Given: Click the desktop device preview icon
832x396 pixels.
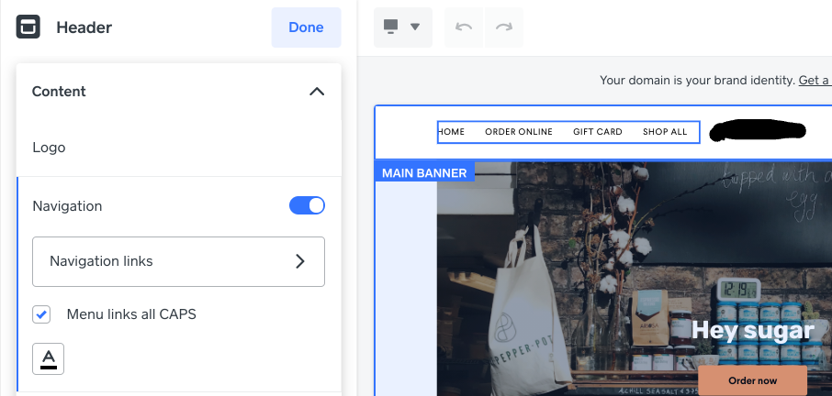Looking at the screenshot, I should [392, 27].
